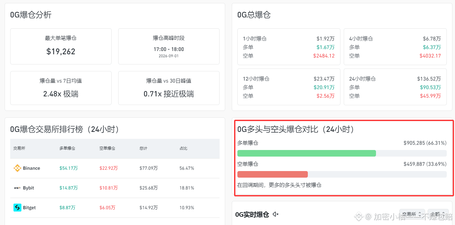Click the Bitget exchange logo
This screenshot has height=225, width=455.
[x=17, y=208]
